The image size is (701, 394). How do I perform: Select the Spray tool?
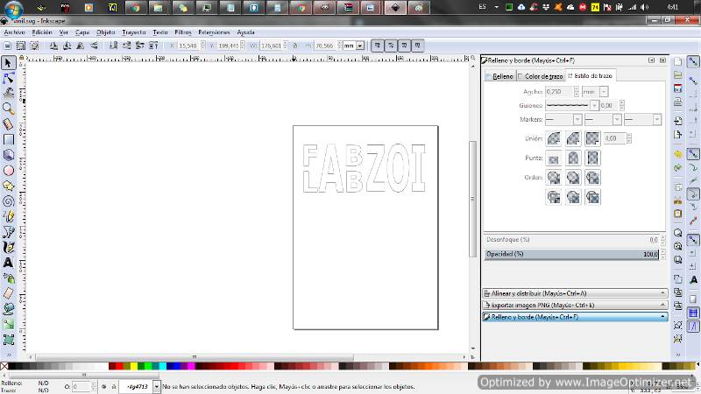click(8, 278)
